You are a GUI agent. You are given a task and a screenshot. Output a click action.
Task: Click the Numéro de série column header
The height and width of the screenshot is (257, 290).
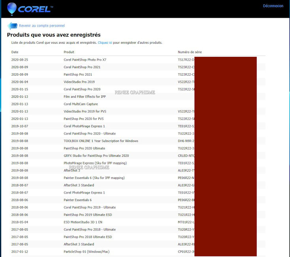[x=190, y=52]
